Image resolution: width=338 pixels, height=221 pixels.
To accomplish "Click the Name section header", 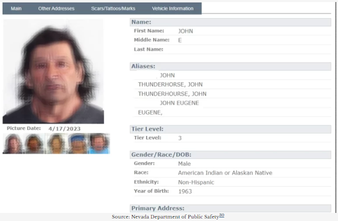I will pos(230,22).
